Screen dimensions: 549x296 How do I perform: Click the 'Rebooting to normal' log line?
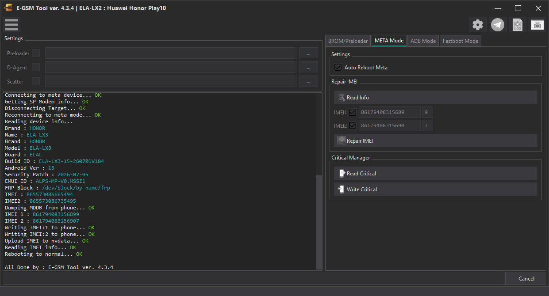tap(43, 254)
